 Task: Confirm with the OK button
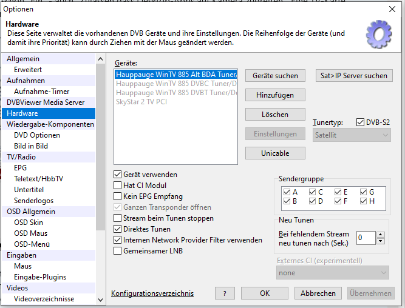(265, 293)
